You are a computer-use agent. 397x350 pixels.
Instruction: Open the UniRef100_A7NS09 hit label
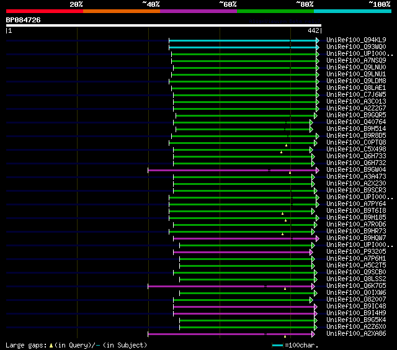[357, 61]
